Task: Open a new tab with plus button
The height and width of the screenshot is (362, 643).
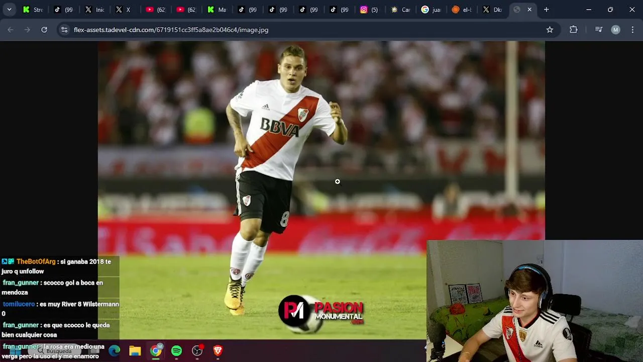Action: coord(547,10)
